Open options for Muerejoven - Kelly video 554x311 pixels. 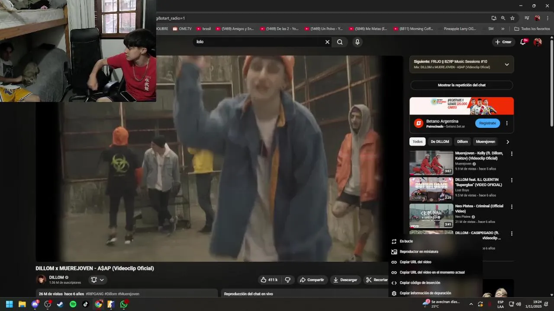point(512,154)
